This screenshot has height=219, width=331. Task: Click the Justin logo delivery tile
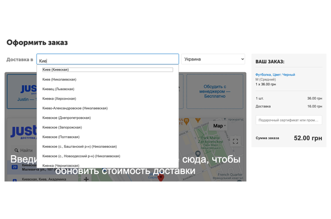pyautogui.click(x=22, y=91)
